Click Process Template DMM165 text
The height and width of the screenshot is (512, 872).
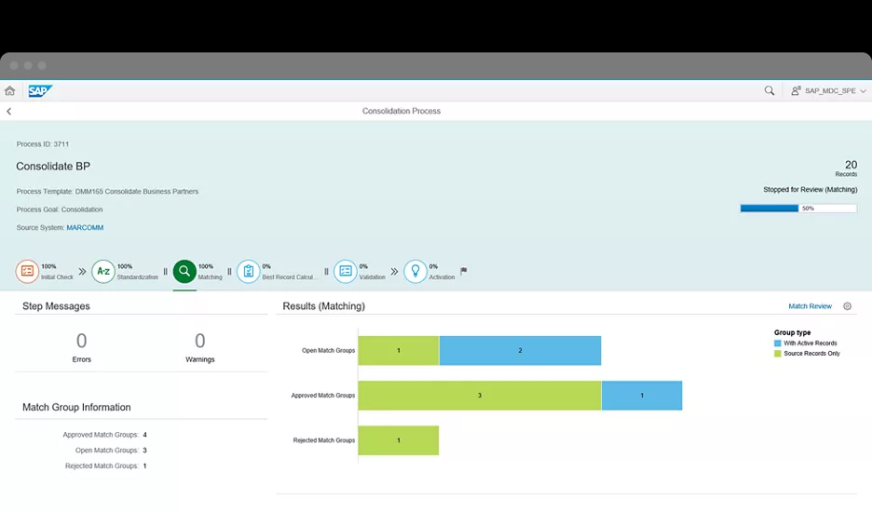pos(107,191)
